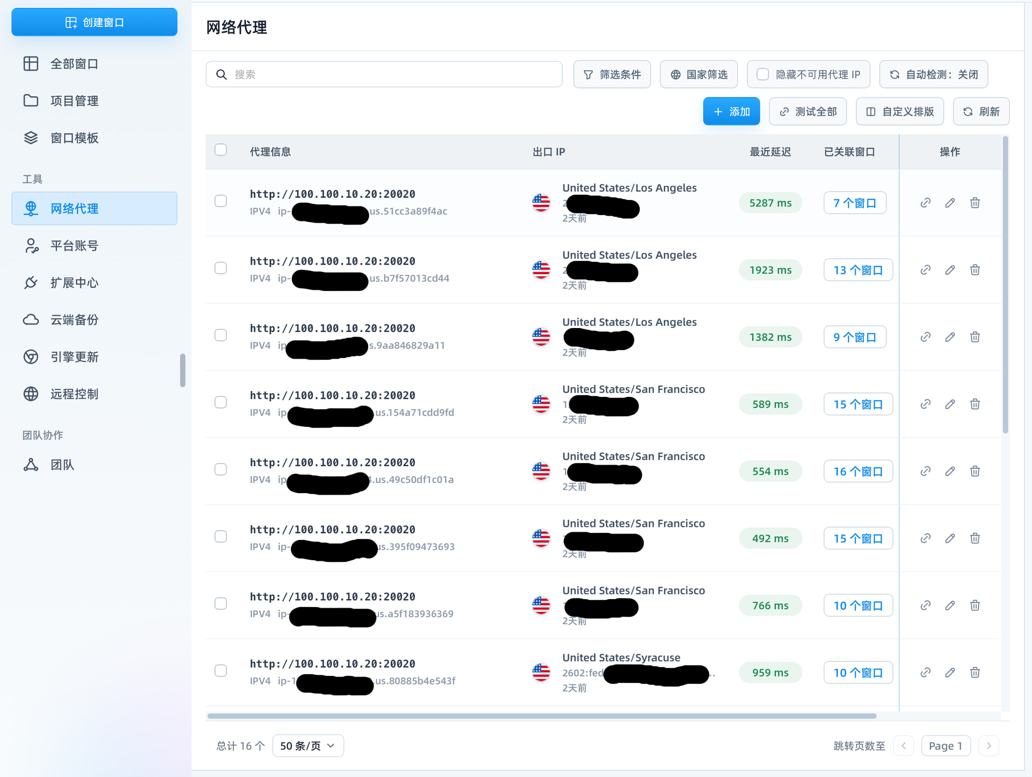Delete the proxy with 1923 ms latency

(974, 270)
